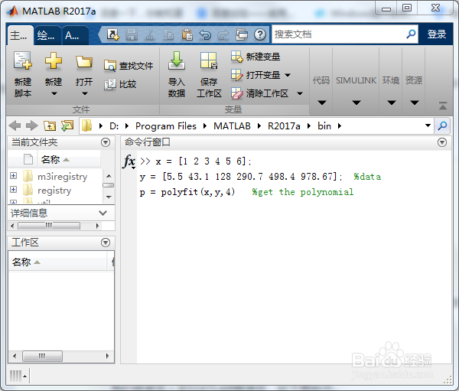Viewport: 459px width, 391px height.
Task: Expand the m3iregistry folder
Action: (x=13, y=176)
